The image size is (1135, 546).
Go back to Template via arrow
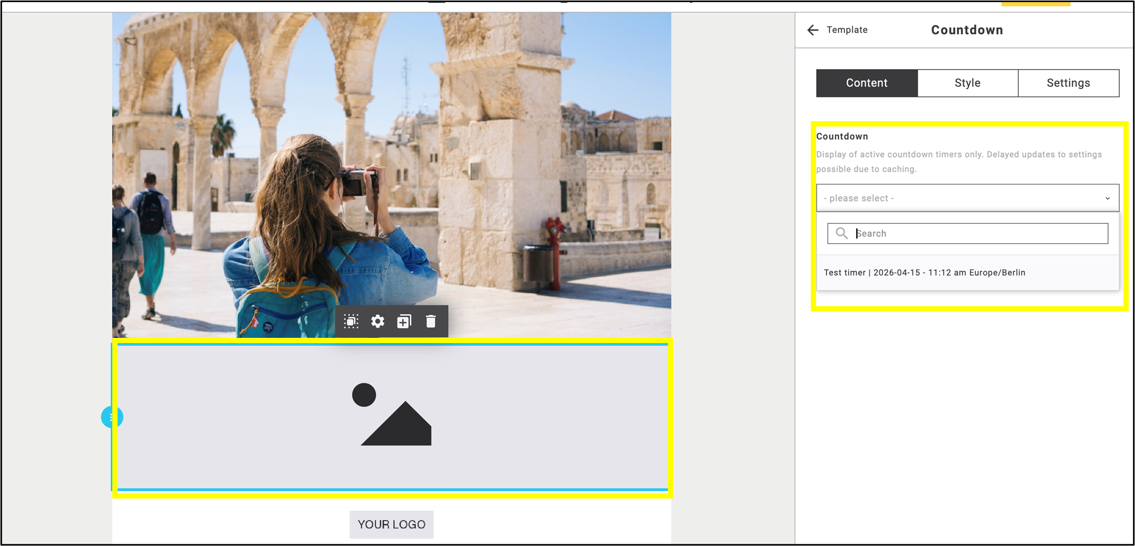812,30
